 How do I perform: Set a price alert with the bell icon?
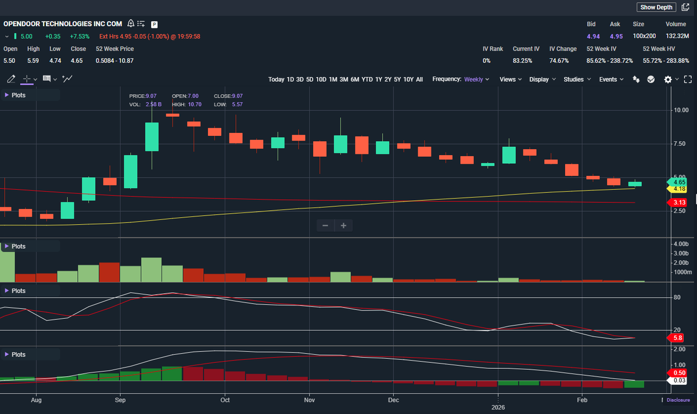pyautogui.click(x=131, y=24)
